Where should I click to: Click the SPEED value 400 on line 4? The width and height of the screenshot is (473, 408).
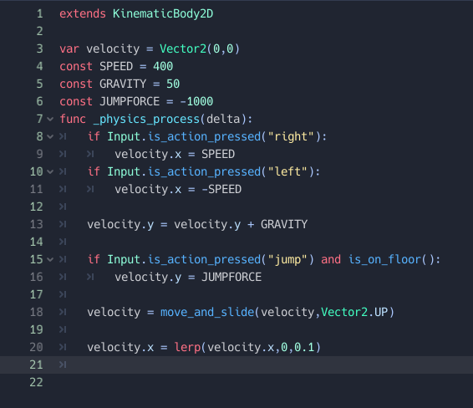163,66
